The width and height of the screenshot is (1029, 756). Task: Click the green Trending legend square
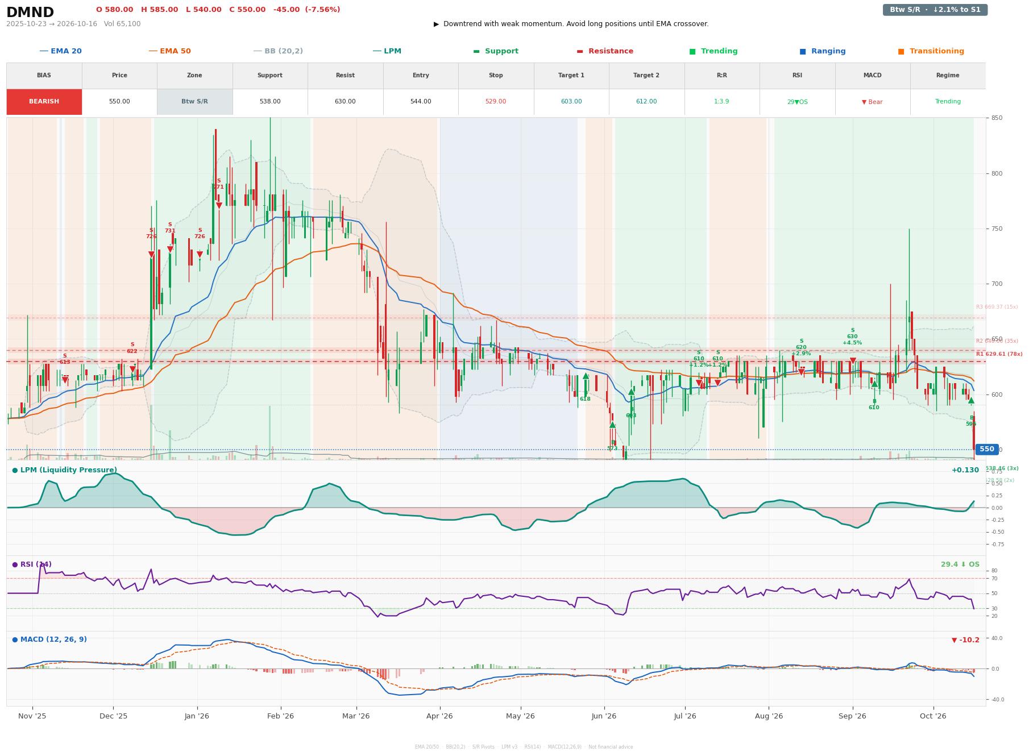tap(692, 51)
